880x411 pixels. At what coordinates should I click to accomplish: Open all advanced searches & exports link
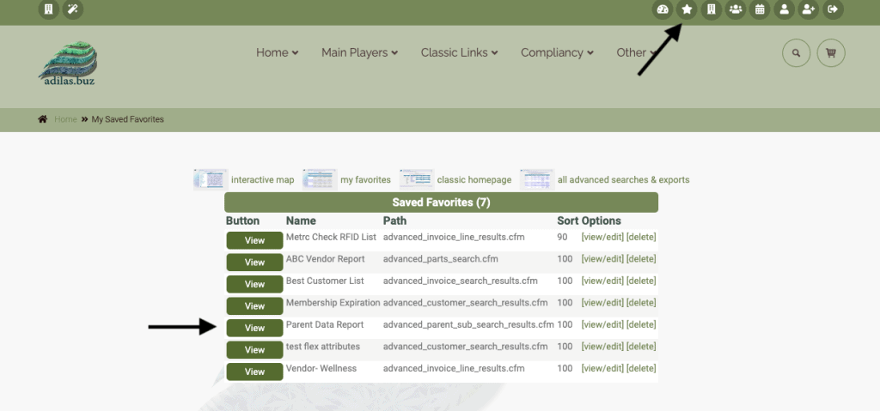click(624, 180)
